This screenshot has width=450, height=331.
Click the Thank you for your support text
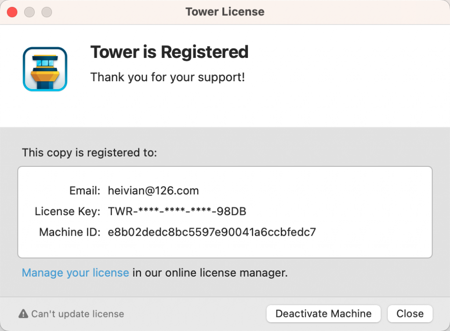pyautogui.click(x=167, y=78)
